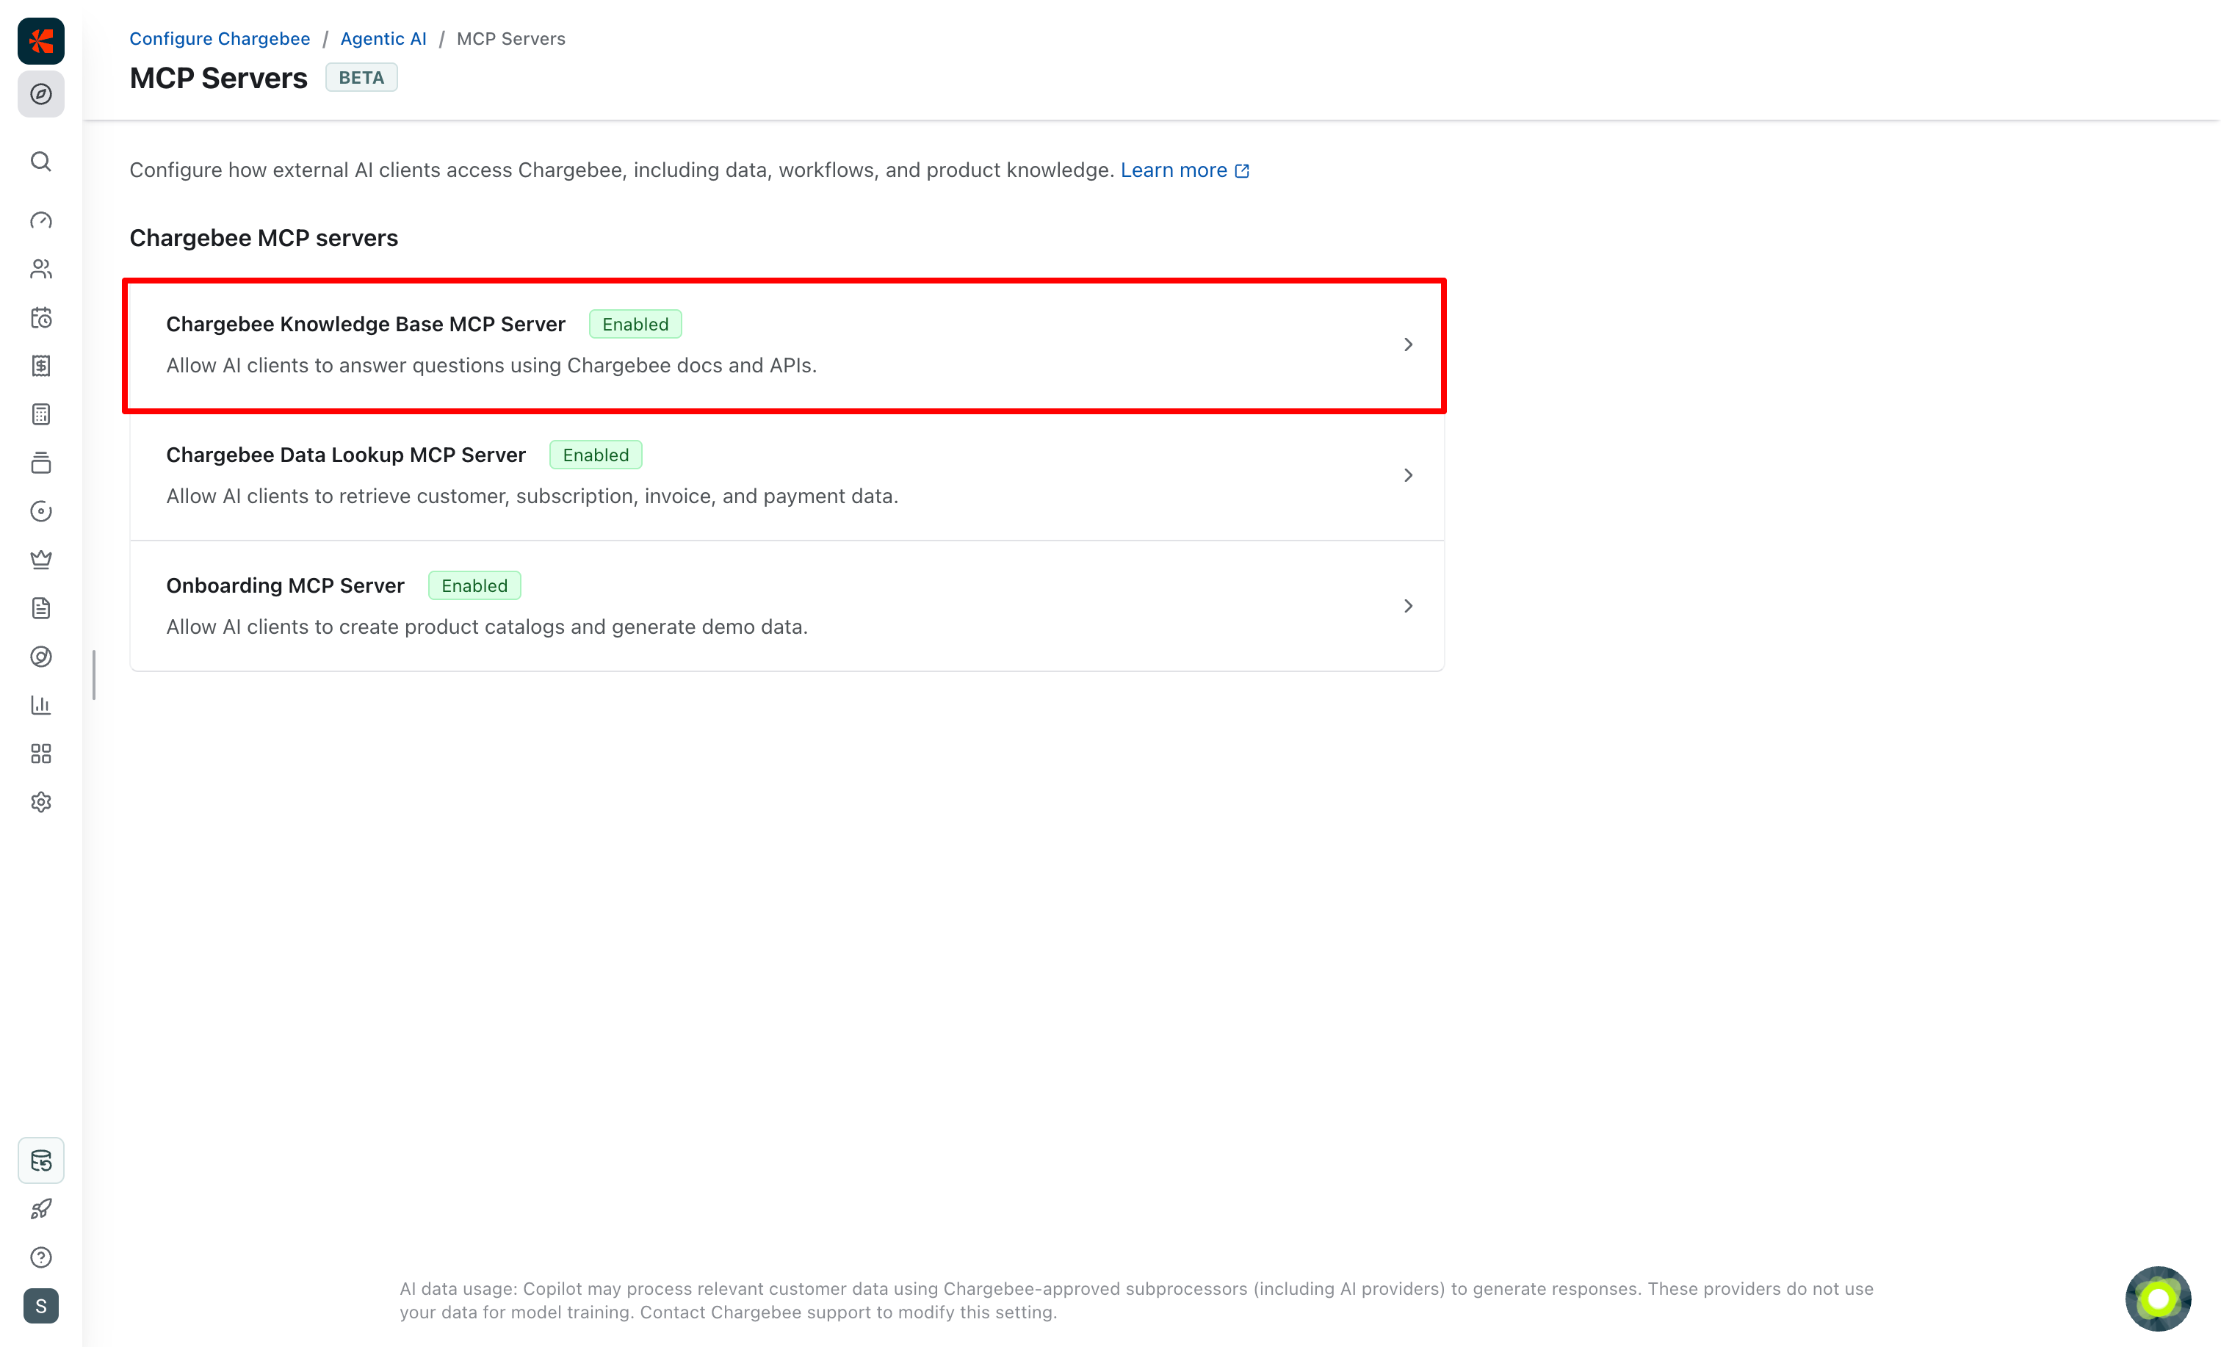Open search via the magnifier icon

tap(41, 162)
